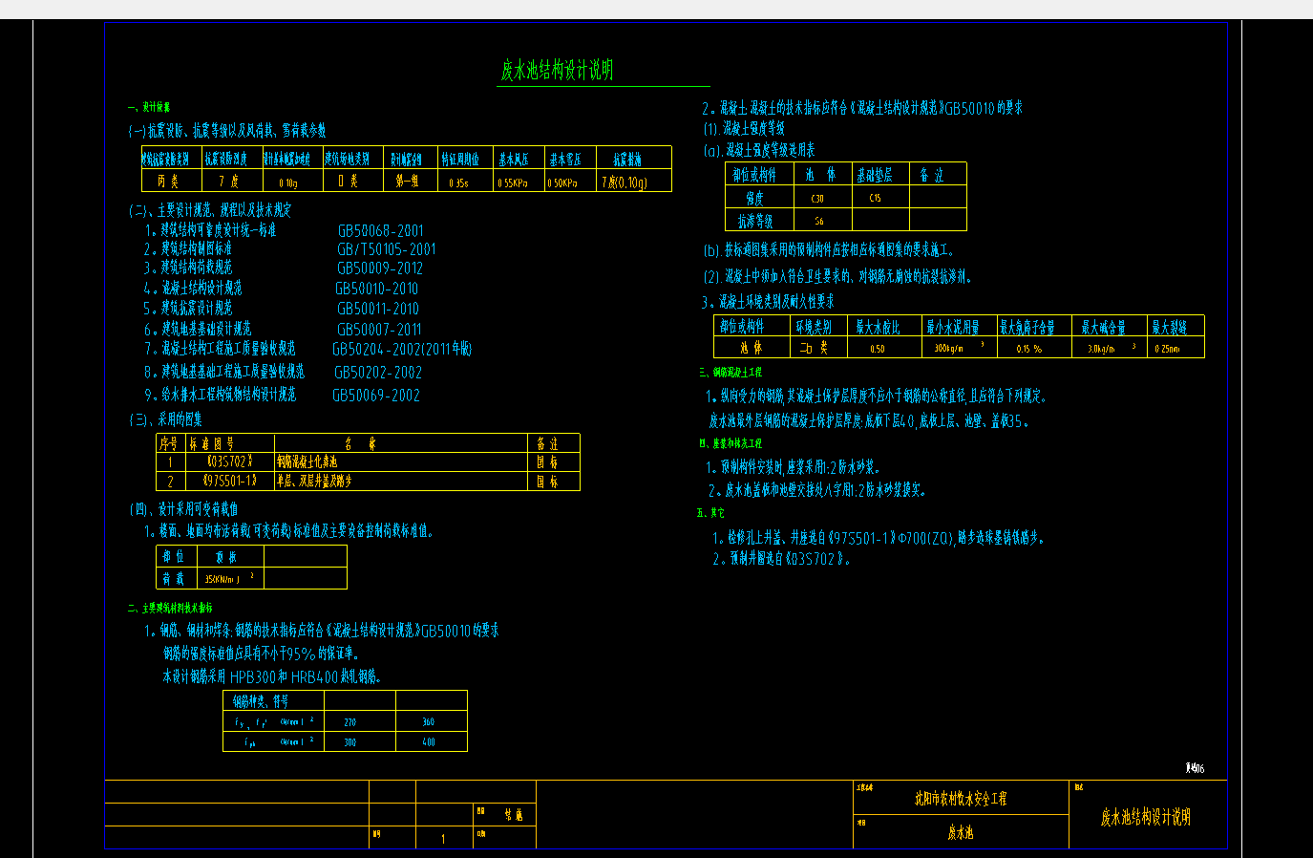Click atlas table cell '《03S702》'

pyautogui.click(x=229, y=461)
